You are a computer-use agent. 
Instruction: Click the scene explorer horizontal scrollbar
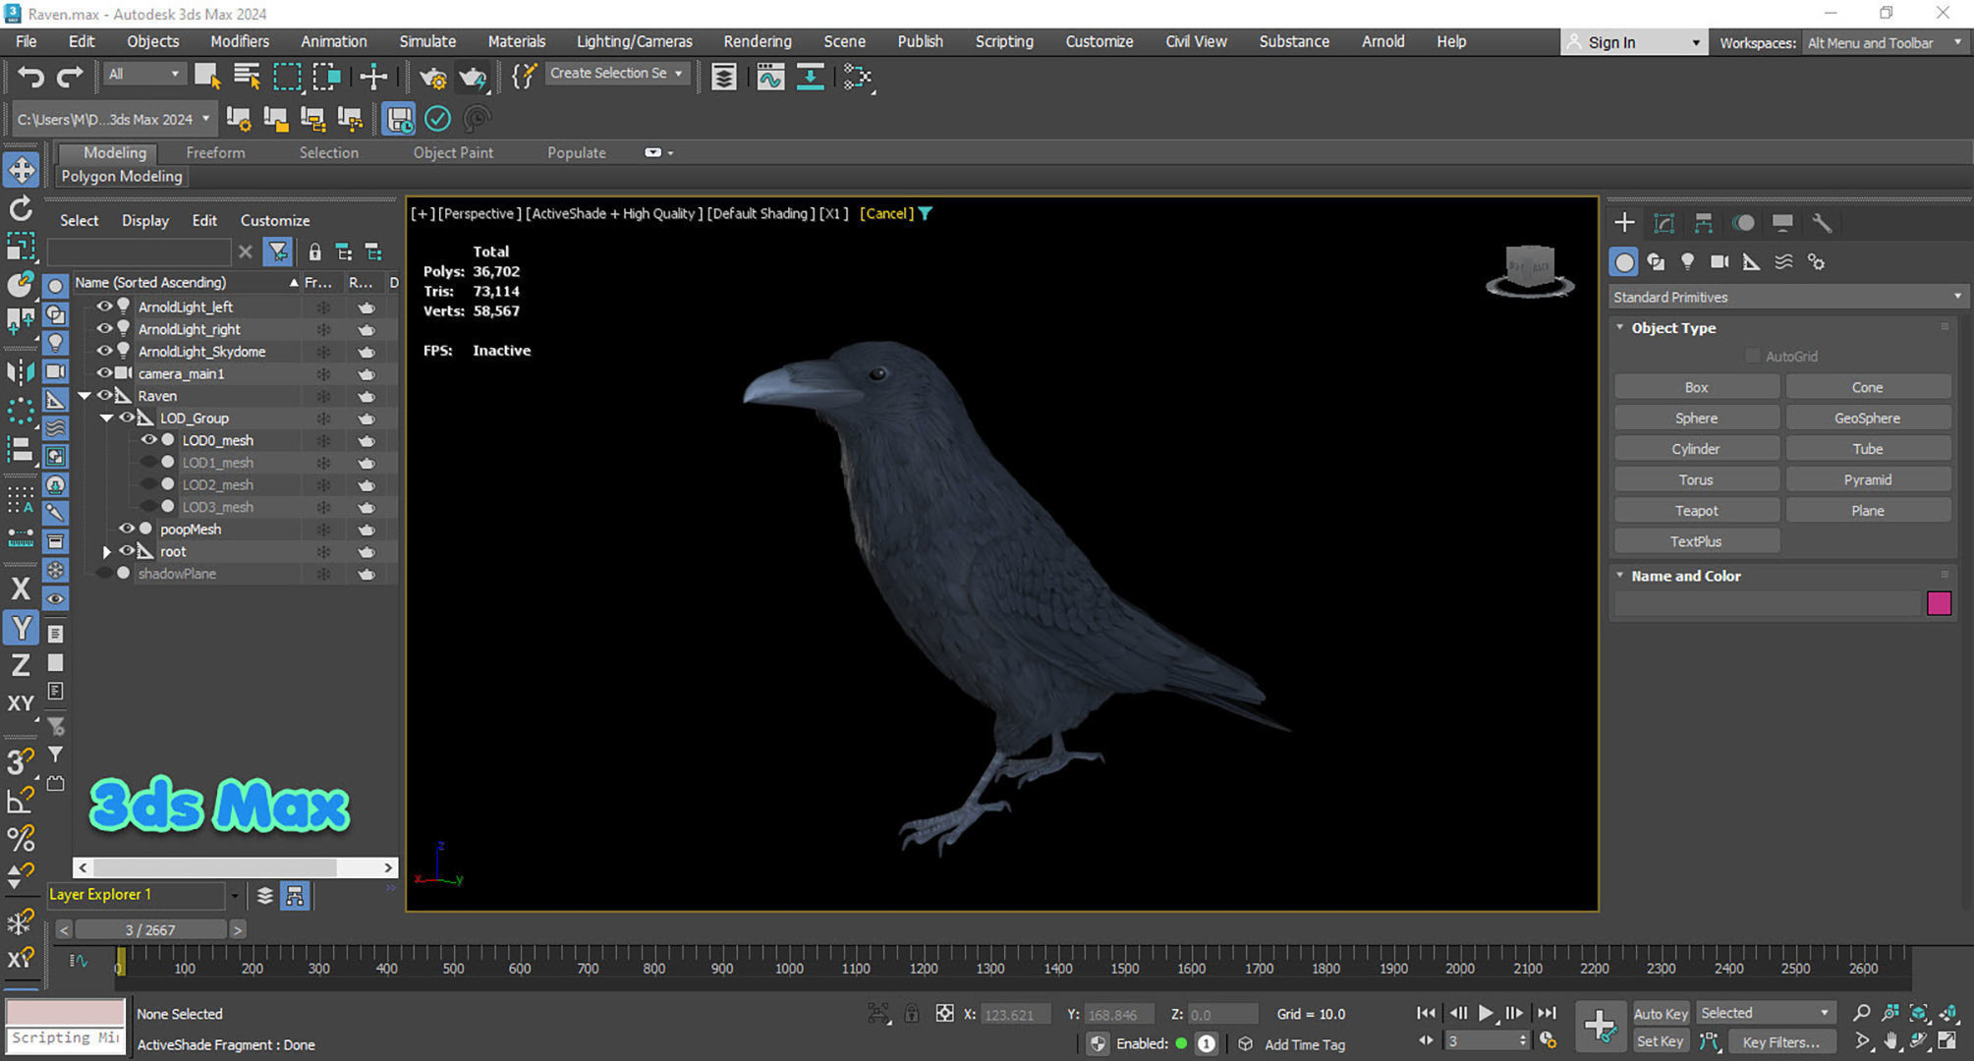215,867
